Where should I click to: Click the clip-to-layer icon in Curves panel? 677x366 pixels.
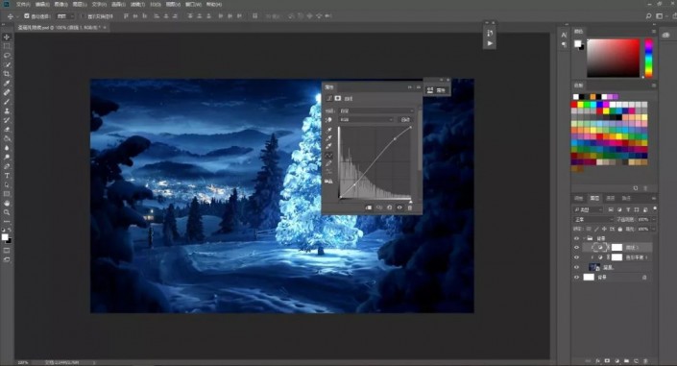(369, 207)
